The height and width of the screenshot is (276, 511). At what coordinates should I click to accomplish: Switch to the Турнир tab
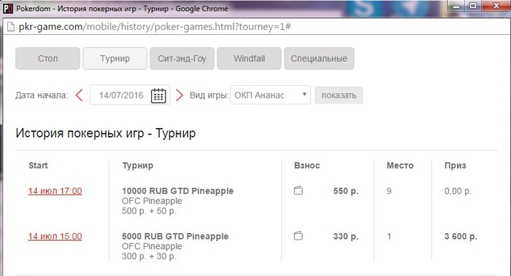coord(115,58)
